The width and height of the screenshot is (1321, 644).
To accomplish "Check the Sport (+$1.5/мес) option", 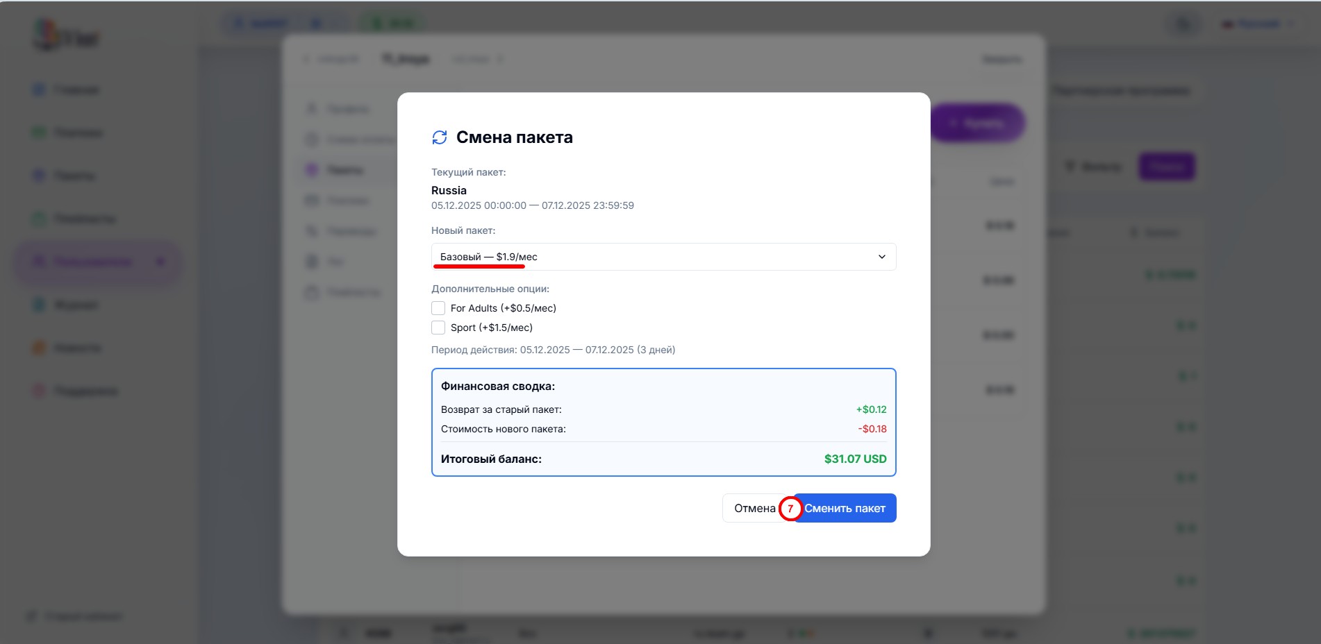I will point(438,327).
